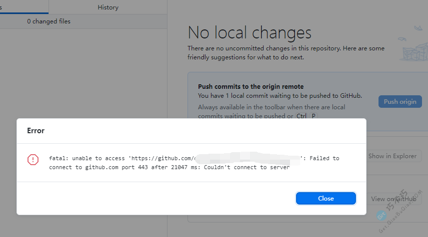Click the P shortcut key badge
This screenshot has height=237, width=428.
(313, 116)
